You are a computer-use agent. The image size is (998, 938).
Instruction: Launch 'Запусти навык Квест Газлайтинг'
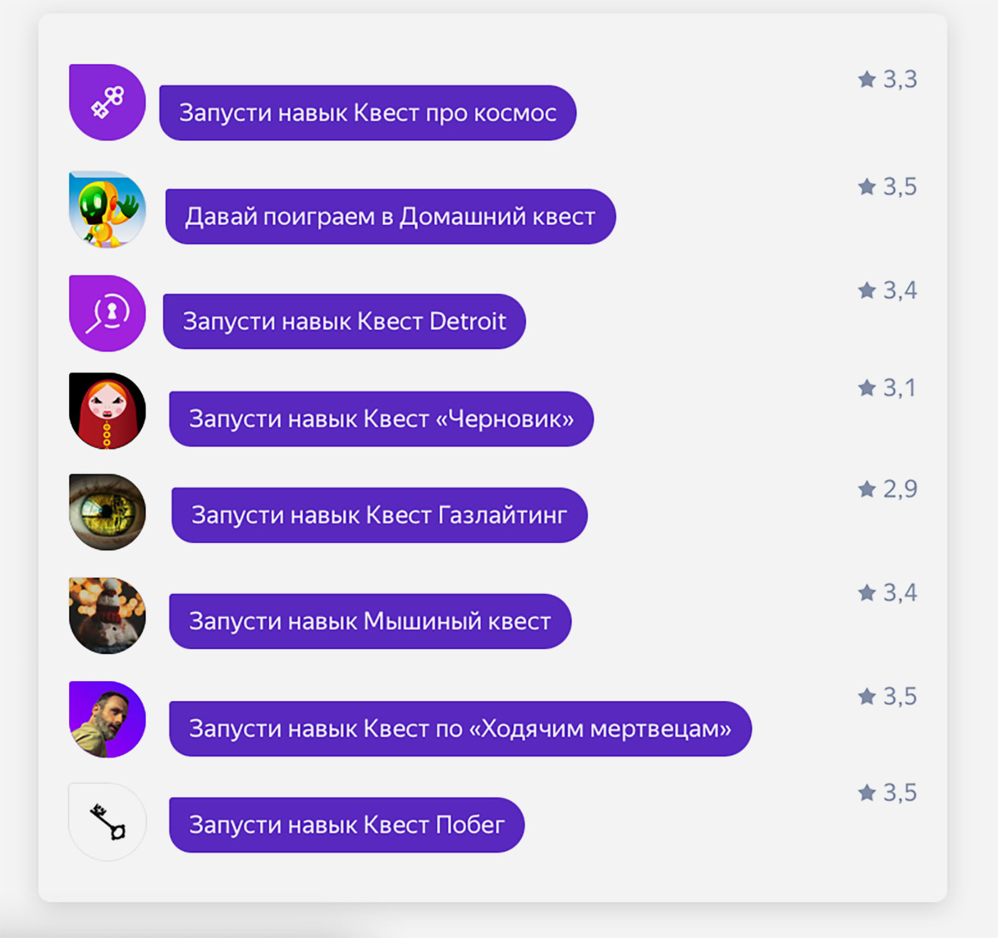pyautogui.click(x=379, y=515)
